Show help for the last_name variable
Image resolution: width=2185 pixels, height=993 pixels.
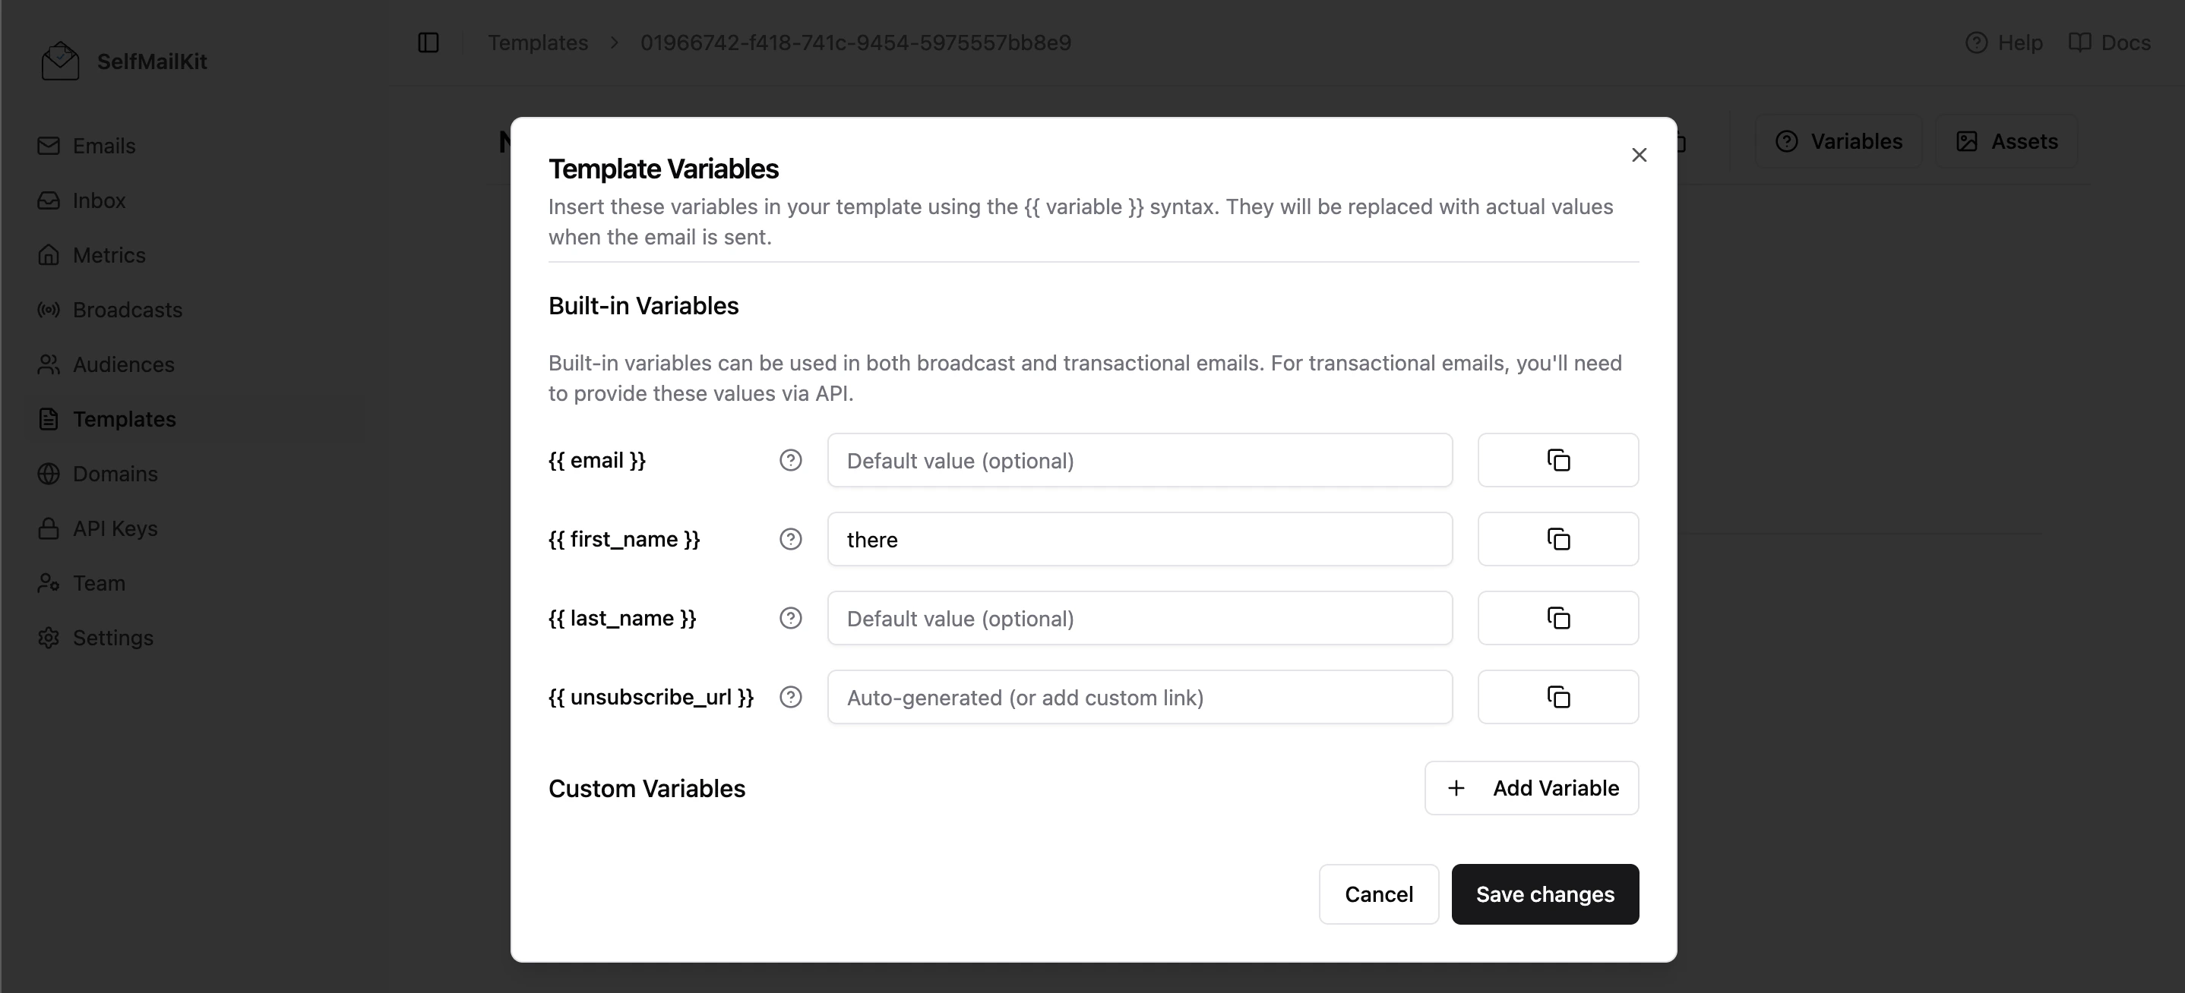click(x=791, y=618)
